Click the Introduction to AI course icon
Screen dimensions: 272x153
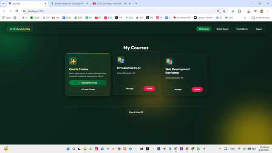tap(121, 60)
